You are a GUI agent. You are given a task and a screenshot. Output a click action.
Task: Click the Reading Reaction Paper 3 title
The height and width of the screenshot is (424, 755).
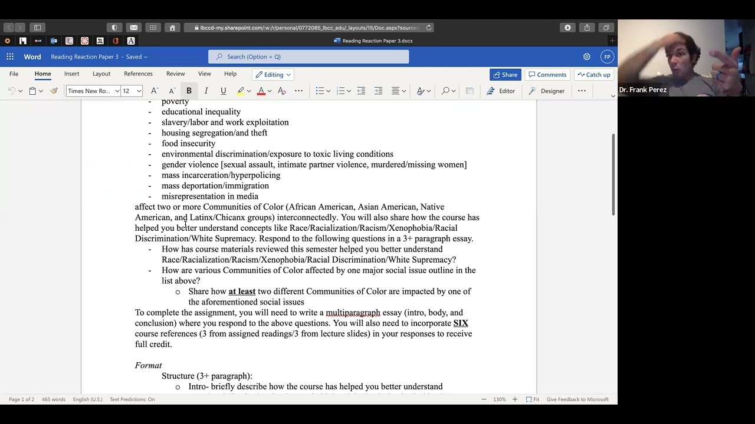click(84, 57)
